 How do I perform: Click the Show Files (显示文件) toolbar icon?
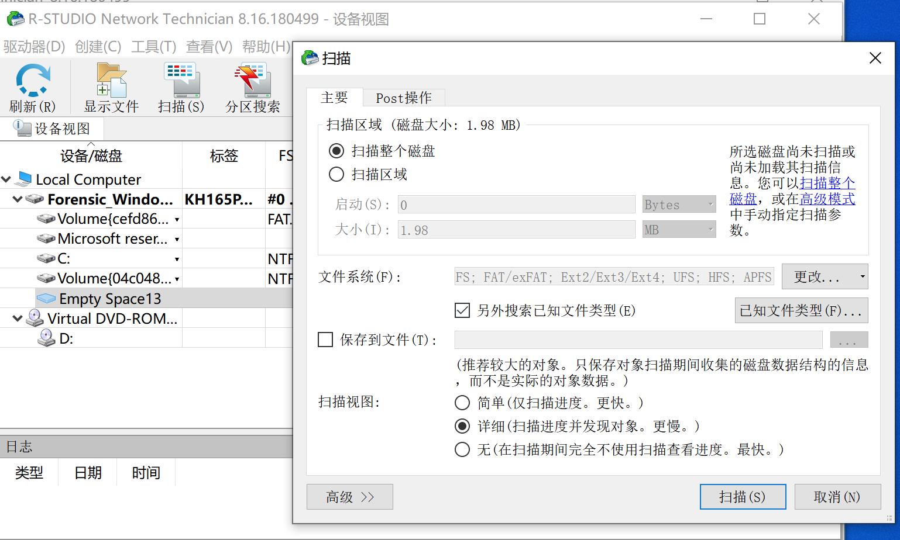coord(111,80)
